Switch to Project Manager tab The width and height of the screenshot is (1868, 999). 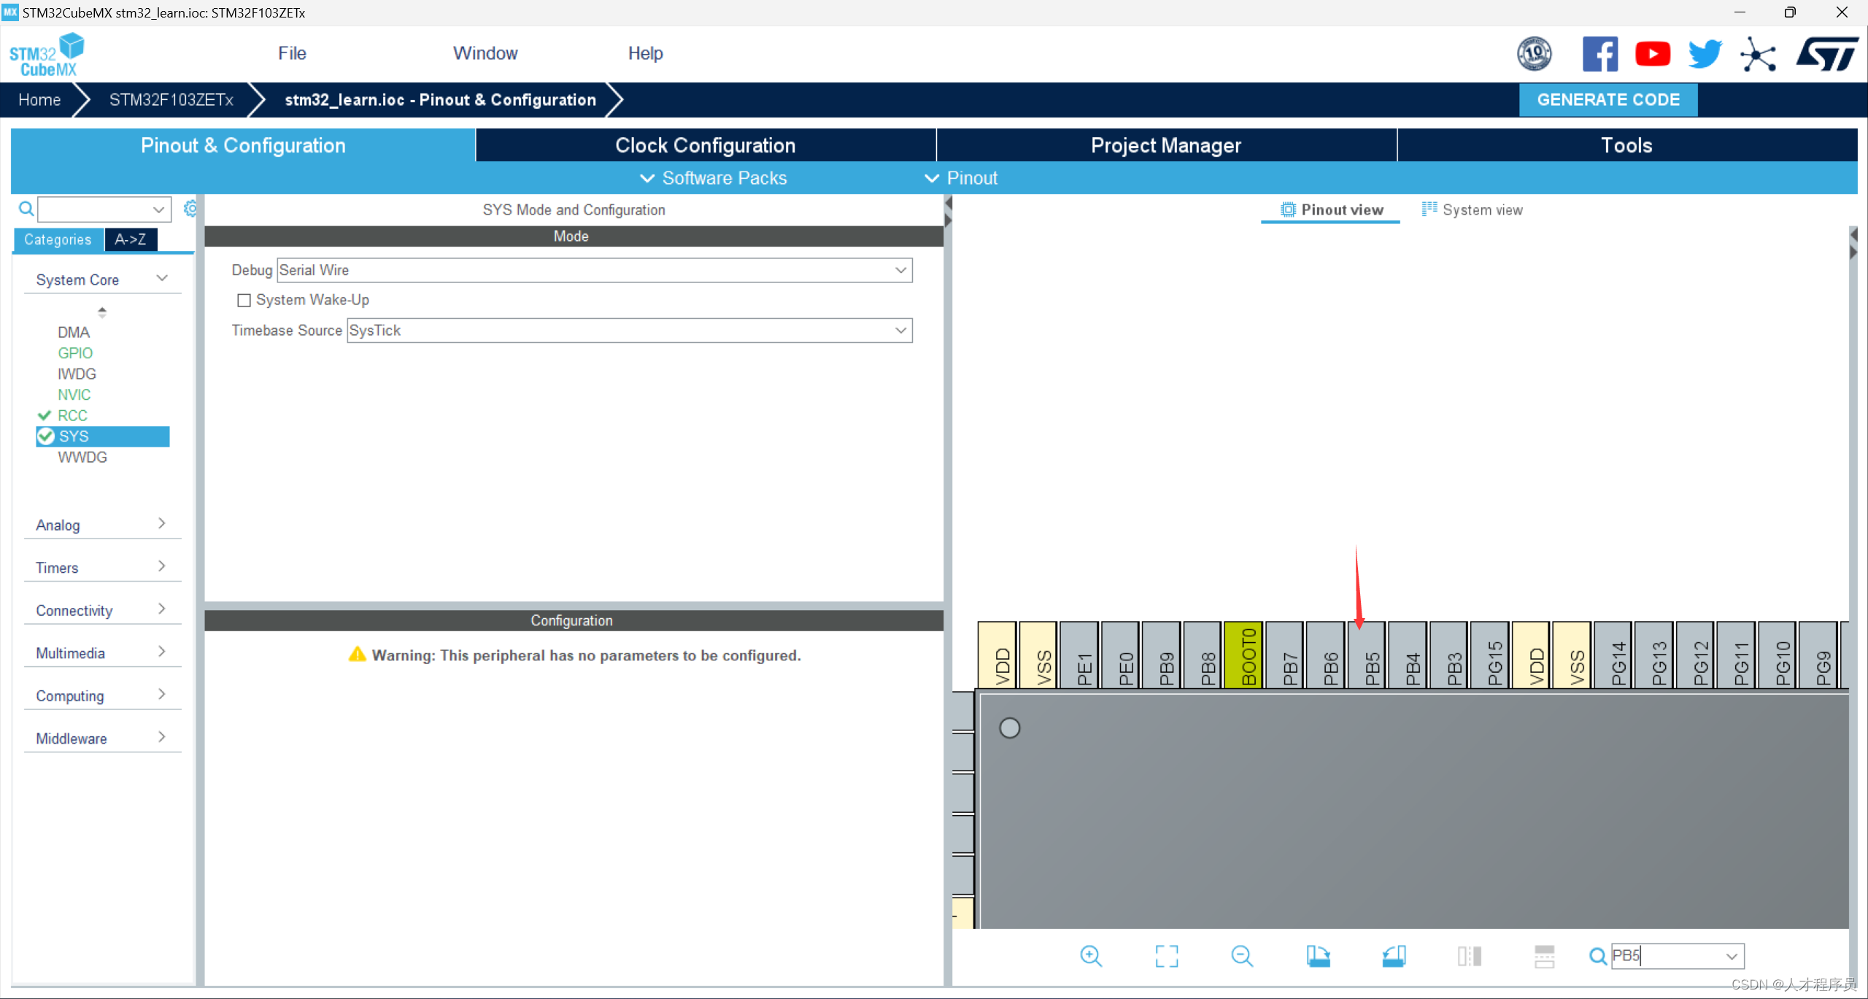pos(1166,145)
